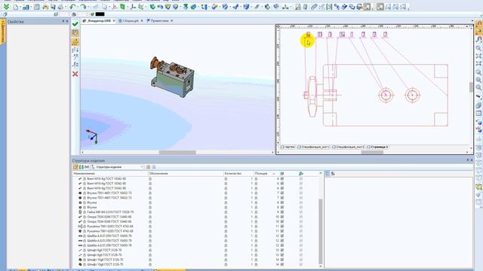Create a new document with the blank-page icon
Viewport: 483px width, 271px height.
(15, 7)
